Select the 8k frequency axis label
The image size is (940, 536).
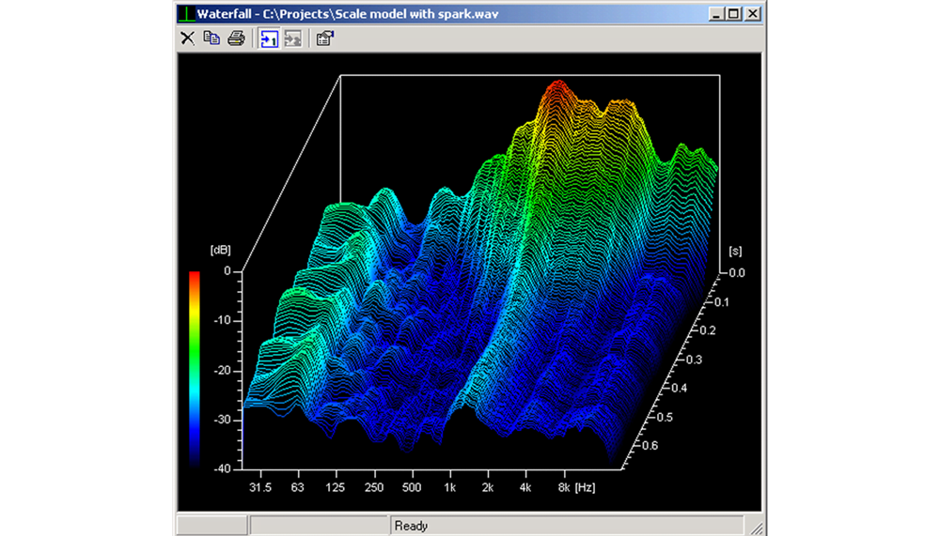(564, 488)
